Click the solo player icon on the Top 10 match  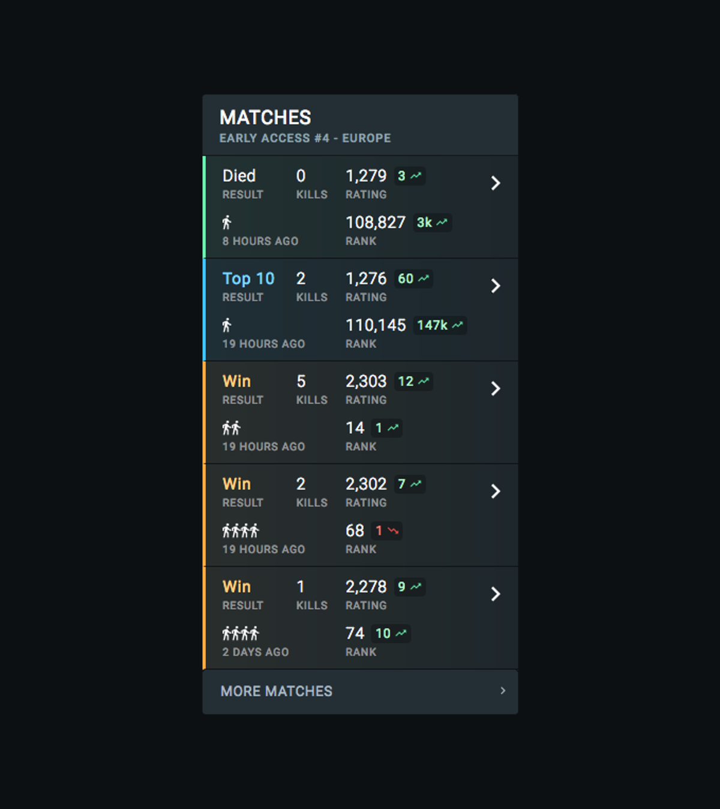click(x=227, y=325)
